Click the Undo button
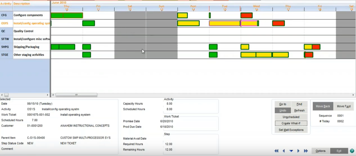Viewport: 356px width, 156px height. (x=283, y=111)
